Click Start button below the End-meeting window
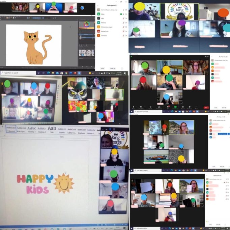 click(132, 112)
